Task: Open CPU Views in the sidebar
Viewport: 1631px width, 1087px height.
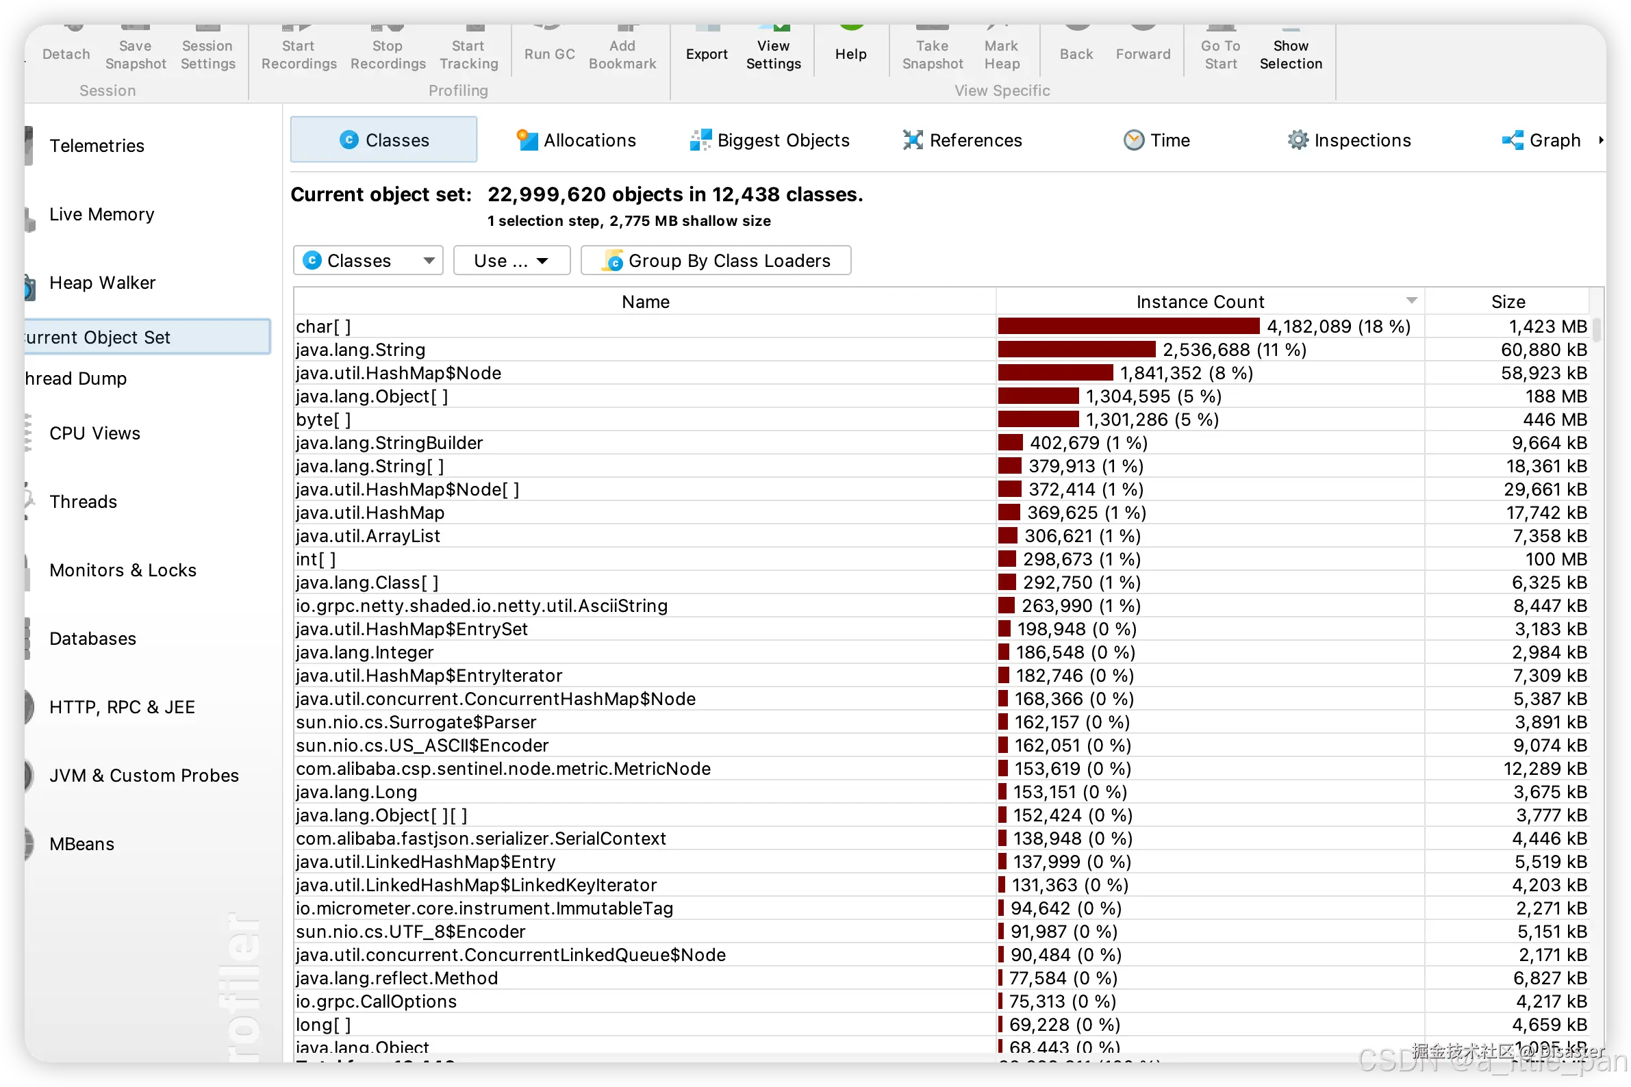Action: 95,433
